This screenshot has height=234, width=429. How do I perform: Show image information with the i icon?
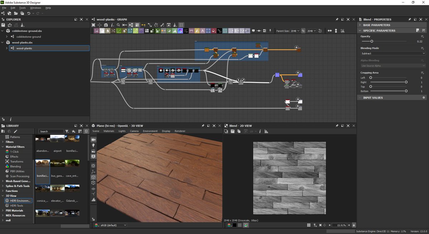260,131
